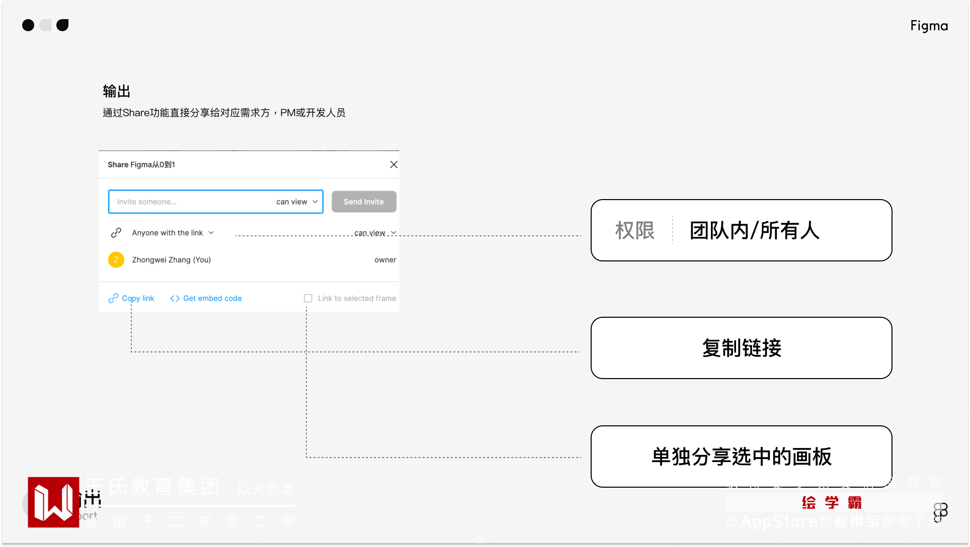Viewport: 970px width, 547px height.
Task: Click the embed code brackets icon
Action: (x=175, y=299)
